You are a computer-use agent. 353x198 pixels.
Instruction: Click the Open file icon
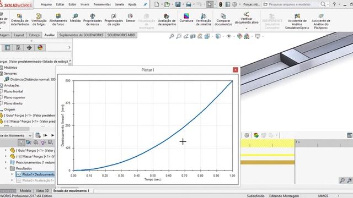[167, 4]
